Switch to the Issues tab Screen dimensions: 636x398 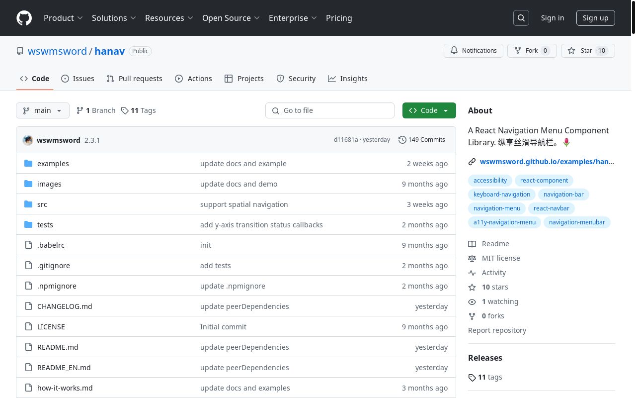pos(78,79)
